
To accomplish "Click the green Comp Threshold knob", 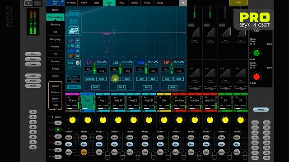I will click(x=256, y=53).
